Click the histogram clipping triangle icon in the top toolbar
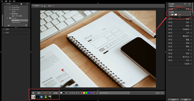Viewport: 194px width, 101px height. (x=45, y=6)
